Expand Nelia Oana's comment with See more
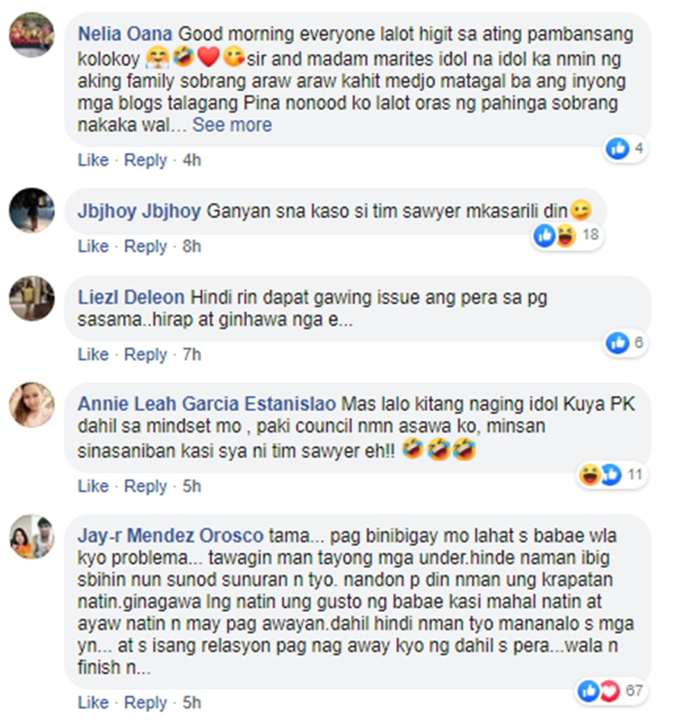 (x=232, y=125)
